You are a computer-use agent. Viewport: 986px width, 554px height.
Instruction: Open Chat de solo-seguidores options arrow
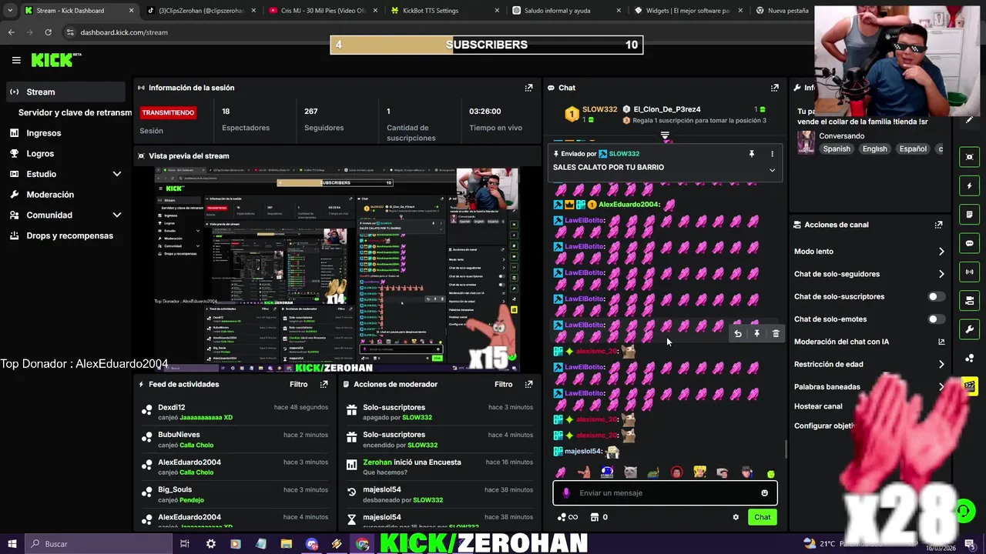pos(941,274)
